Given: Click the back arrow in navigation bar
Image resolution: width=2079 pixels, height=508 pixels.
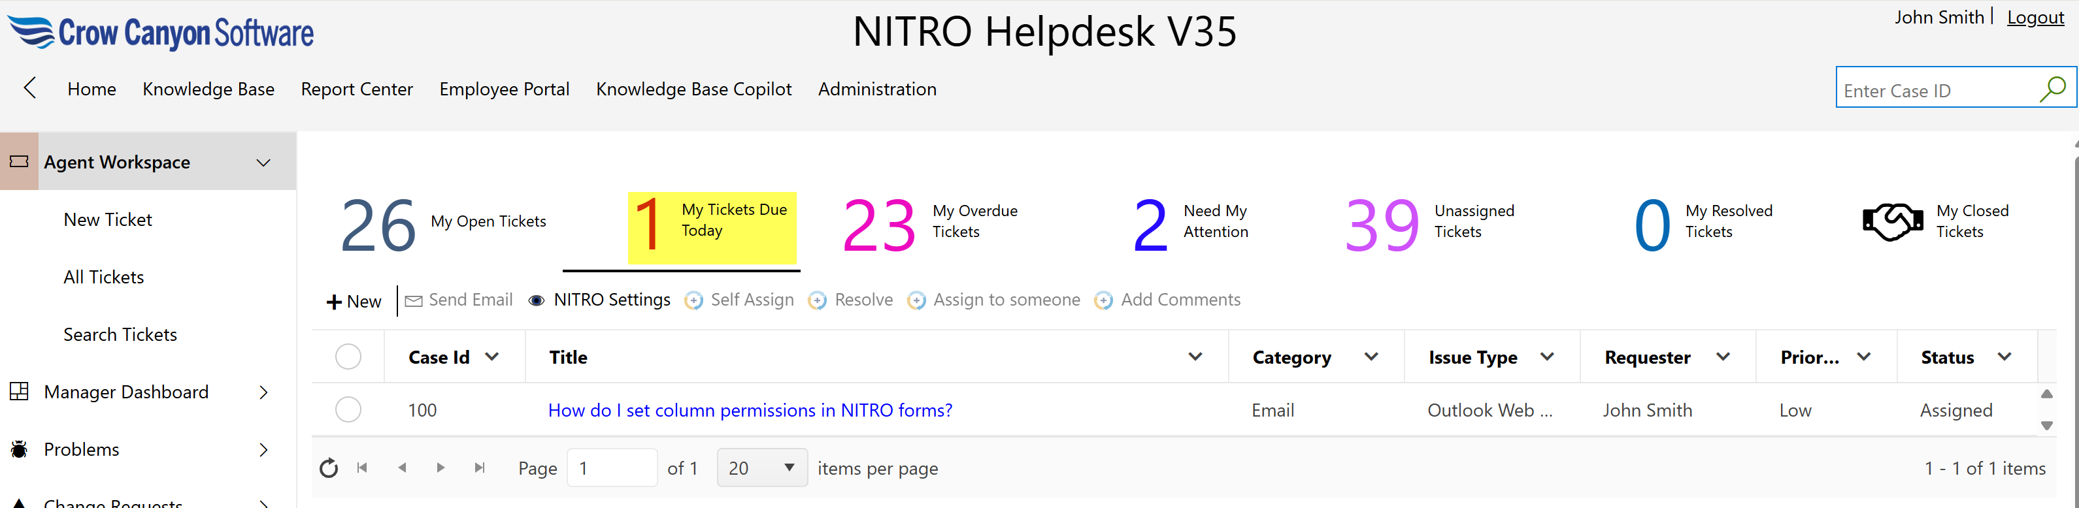Looking at the screenshot, I should click(x=30, y=88).
